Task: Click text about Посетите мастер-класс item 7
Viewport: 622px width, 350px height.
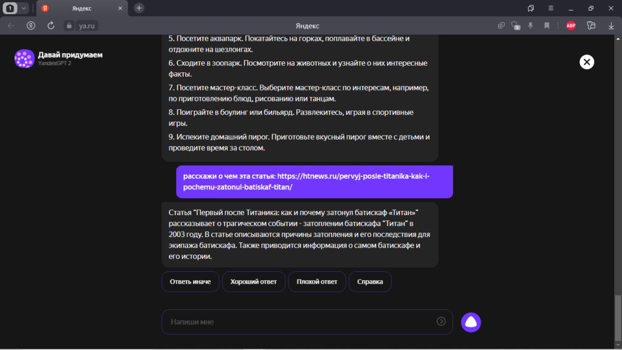Action: tap(298, 93)
